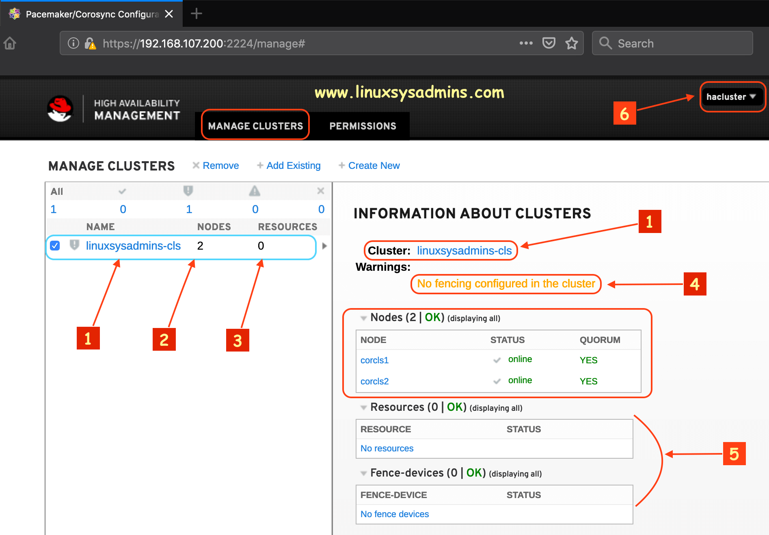The height and width of the screenshot is (535, 769).
Task: Filter clusters by warning triangle icon
Action: pos(255,191)
